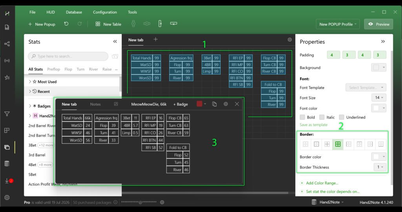402x212 pixels.
Task: Open the canvas settings gear icon
Action: coord(290,40)
